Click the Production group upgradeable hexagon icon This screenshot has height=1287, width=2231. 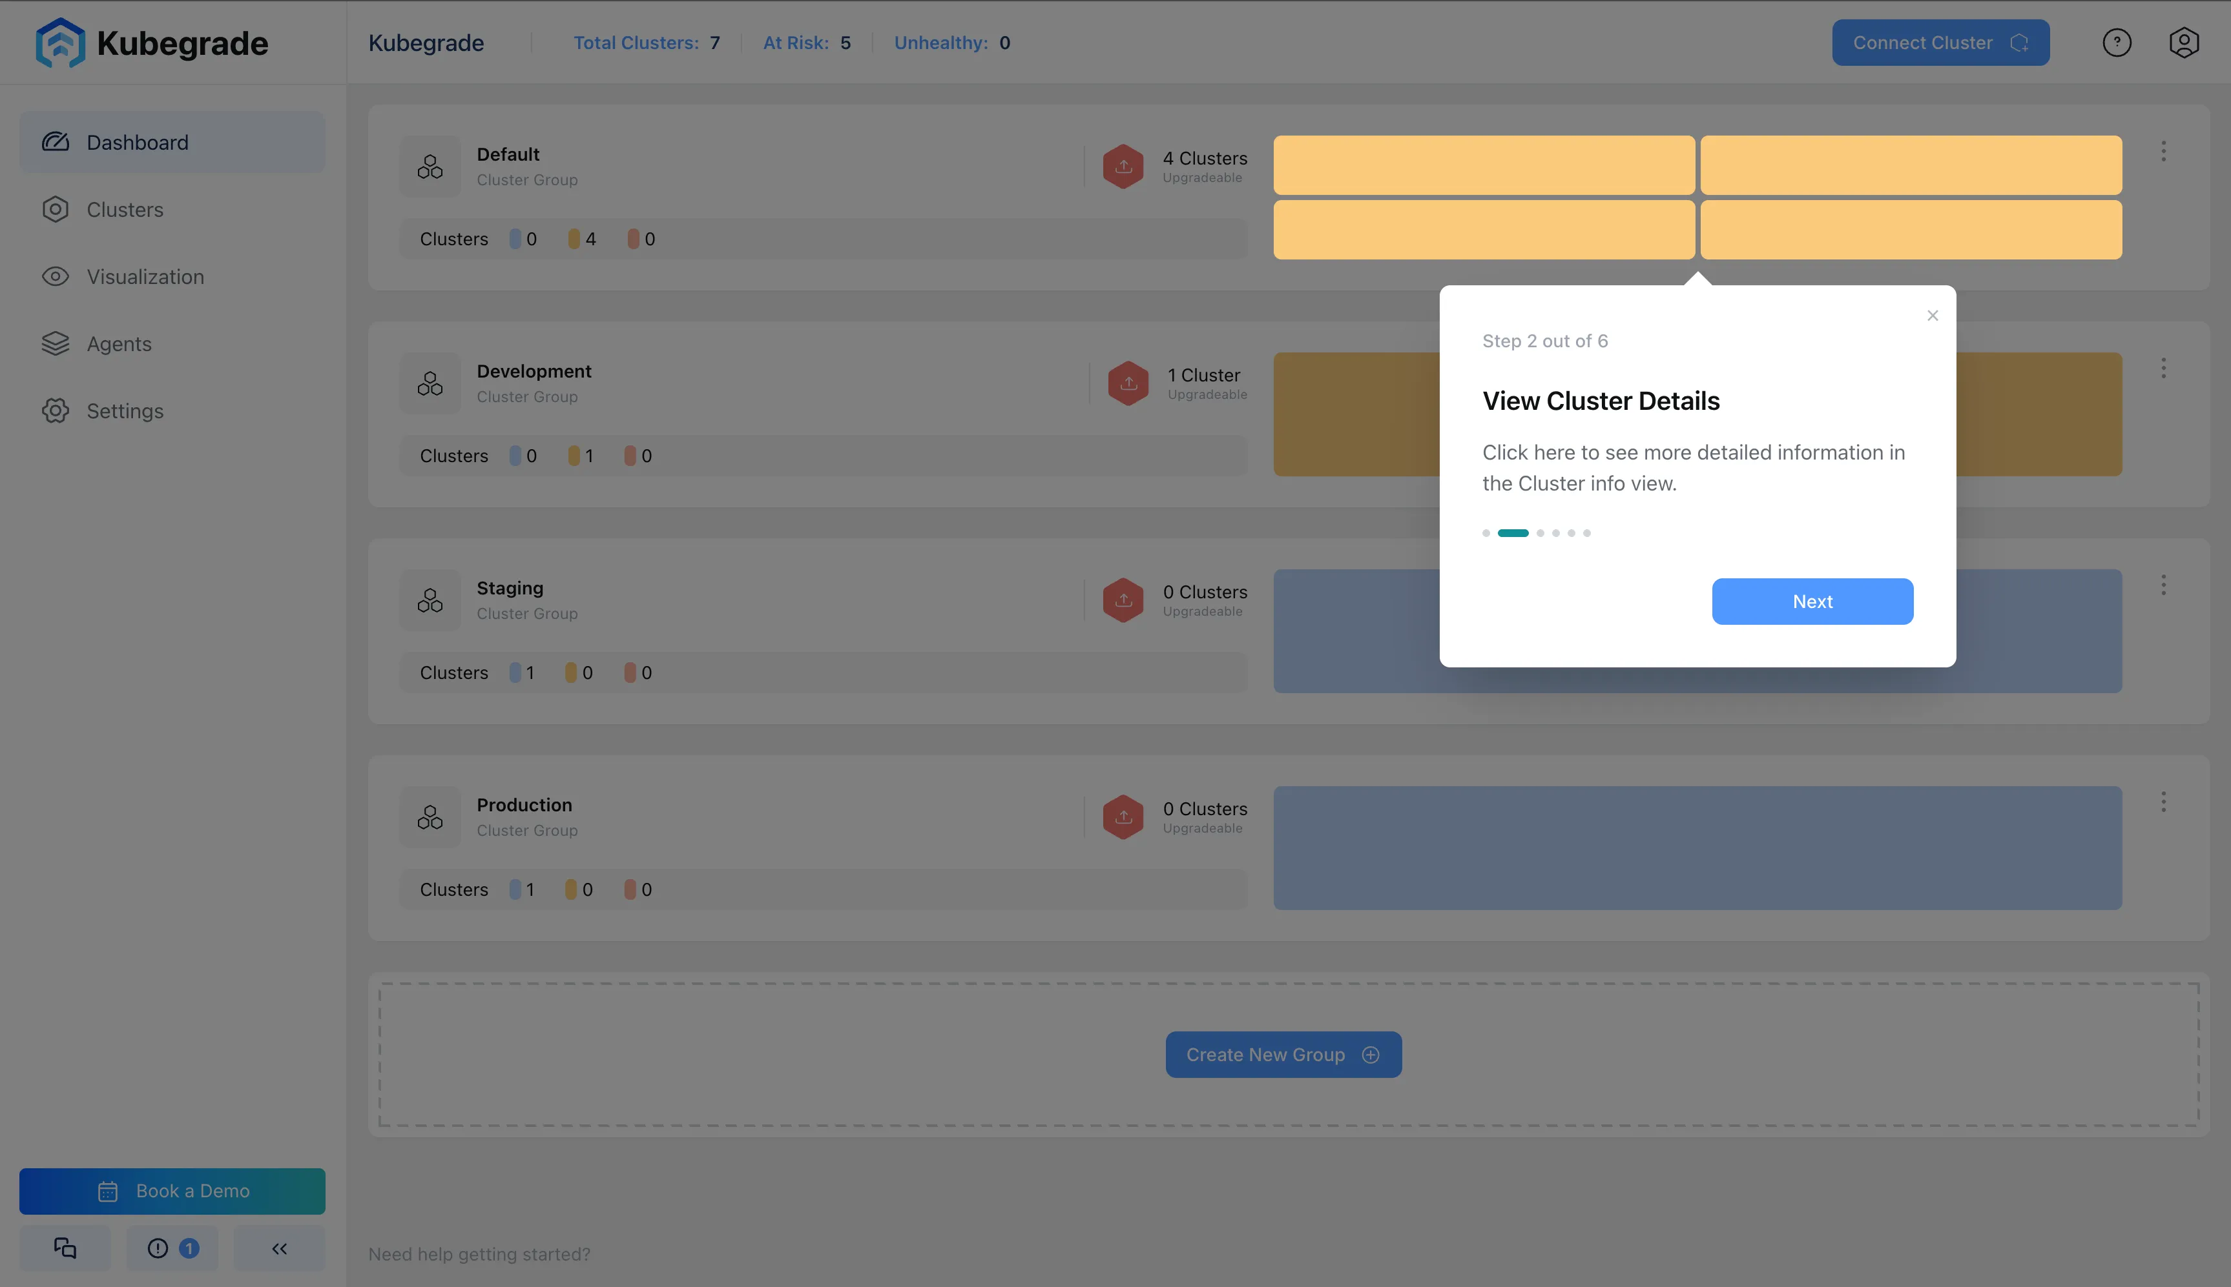point(1123,816)
